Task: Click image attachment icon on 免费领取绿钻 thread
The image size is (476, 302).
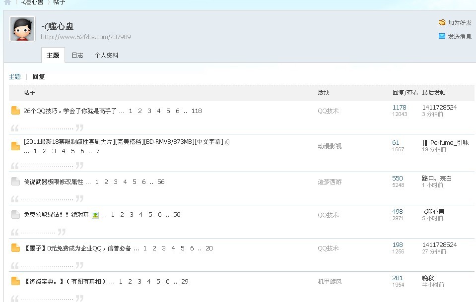Action: tap(95, 215)
